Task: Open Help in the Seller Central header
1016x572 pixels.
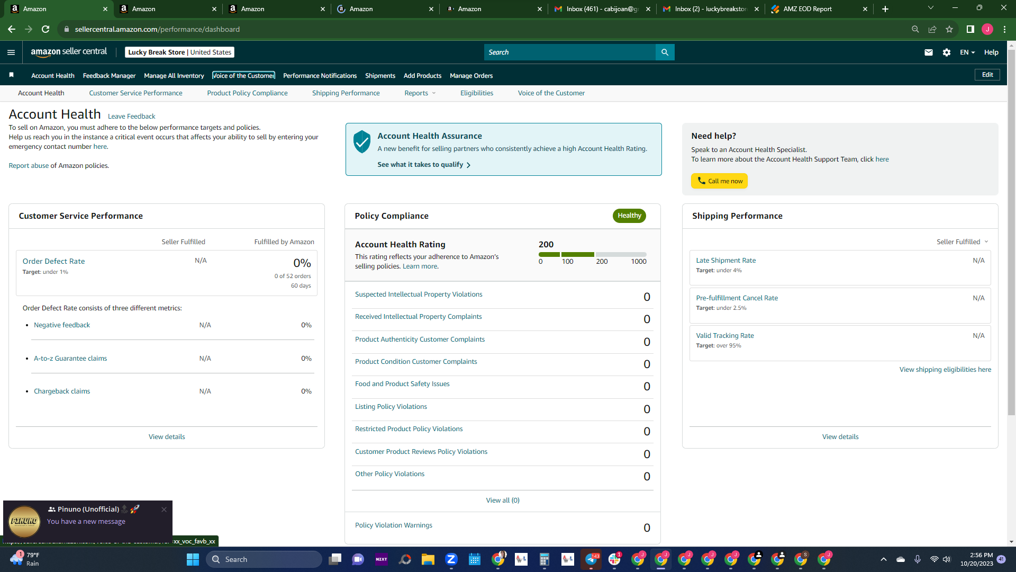Action: point(991,52)
